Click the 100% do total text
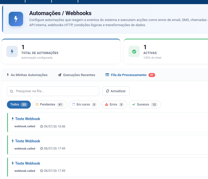Screen dimensions: 208x179 [152, 58]
